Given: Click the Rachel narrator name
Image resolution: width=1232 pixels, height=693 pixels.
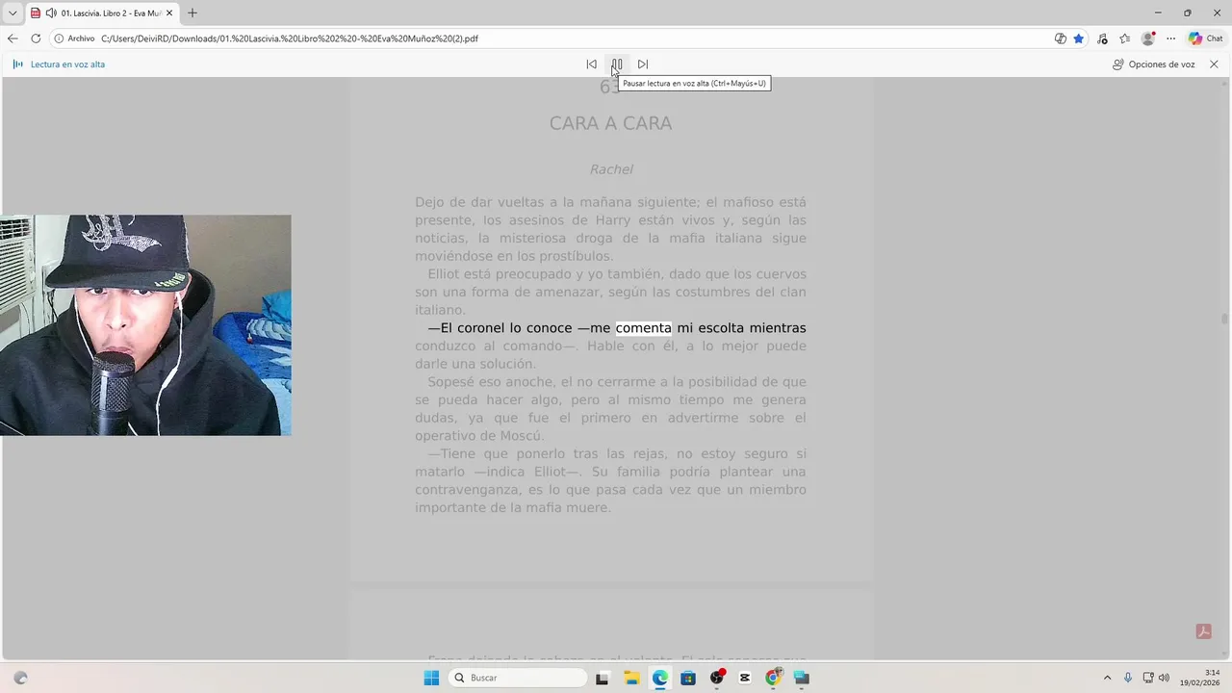Looking at the screenshot, I should 611,169.
